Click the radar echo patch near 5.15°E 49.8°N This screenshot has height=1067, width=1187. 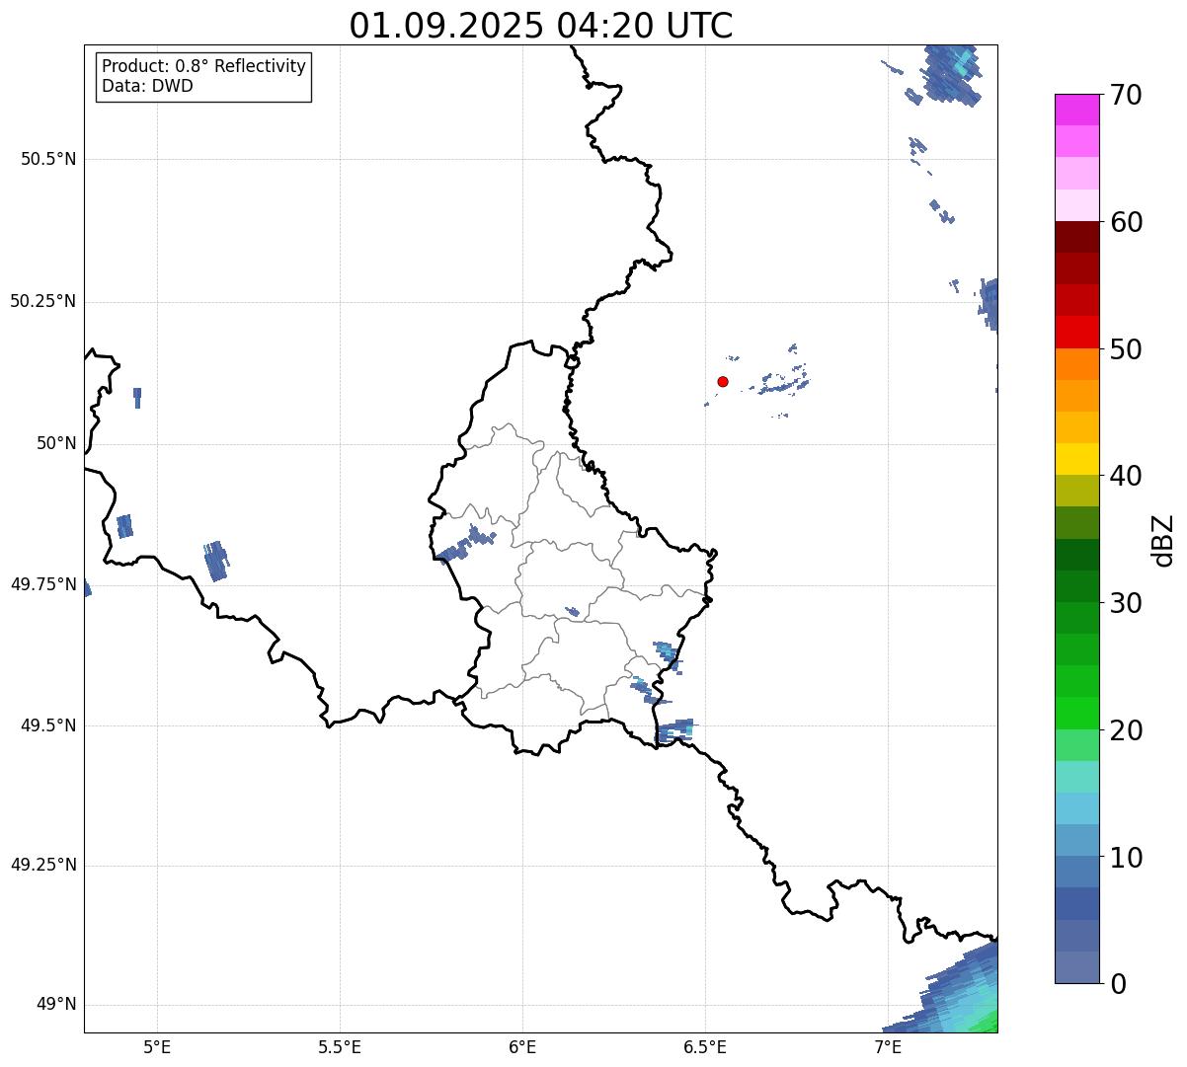[217, 561]
